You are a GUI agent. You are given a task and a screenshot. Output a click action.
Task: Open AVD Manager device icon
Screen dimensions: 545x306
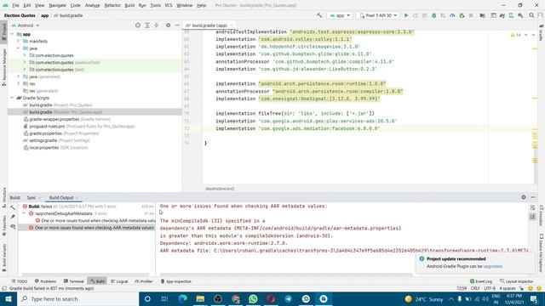pyautogui.click(x=511, y=15)
